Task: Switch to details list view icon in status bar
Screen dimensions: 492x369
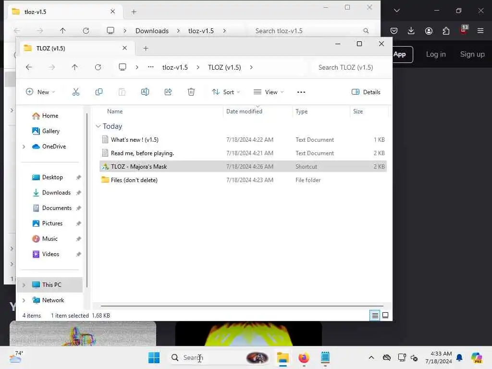Action: click(375, 315)
